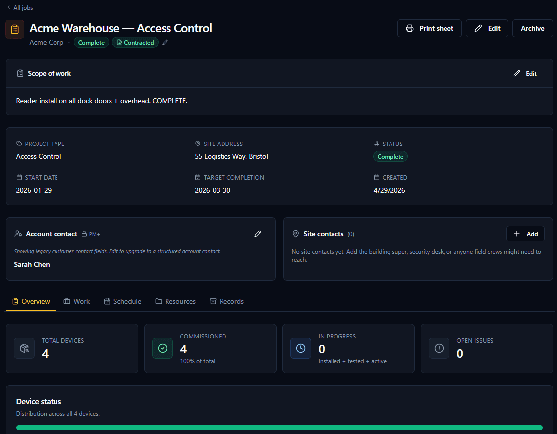Click the Edit job button in header

point(487,28)
